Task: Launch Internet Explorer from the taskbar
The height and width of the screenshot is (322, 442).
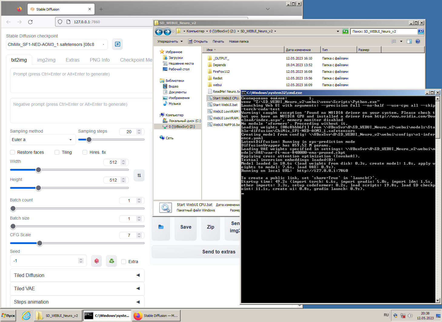Action: tap(26, 316)
